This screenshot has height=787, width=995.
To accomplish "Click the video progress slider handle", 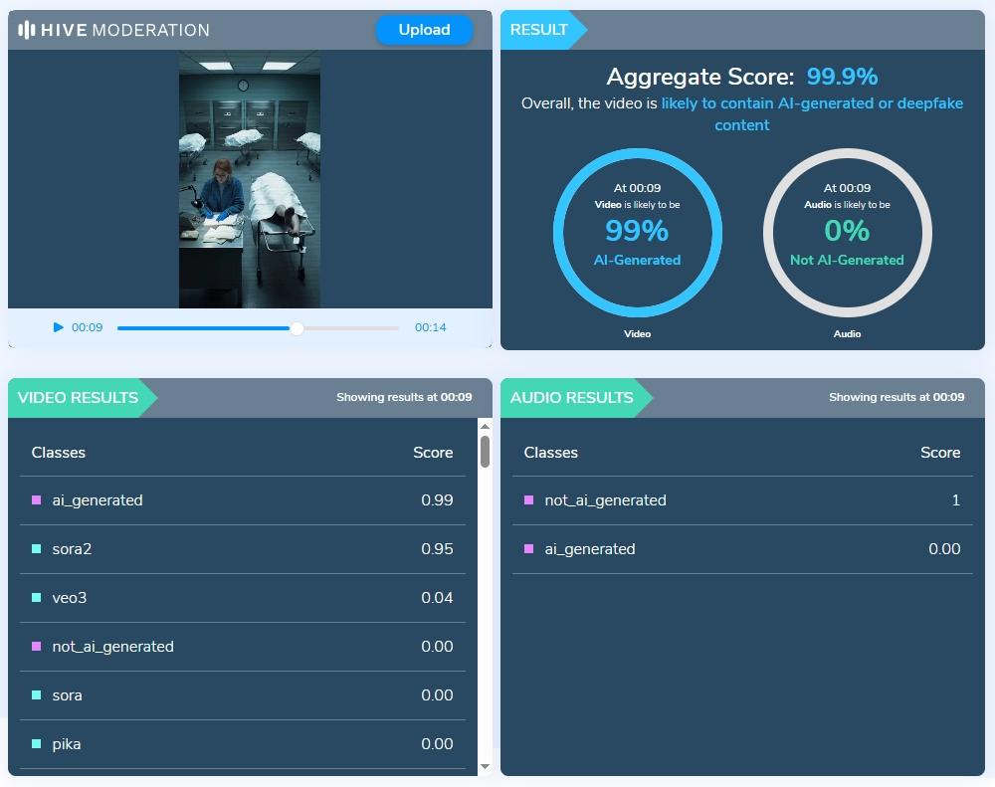I will click(x=297, y=328).
